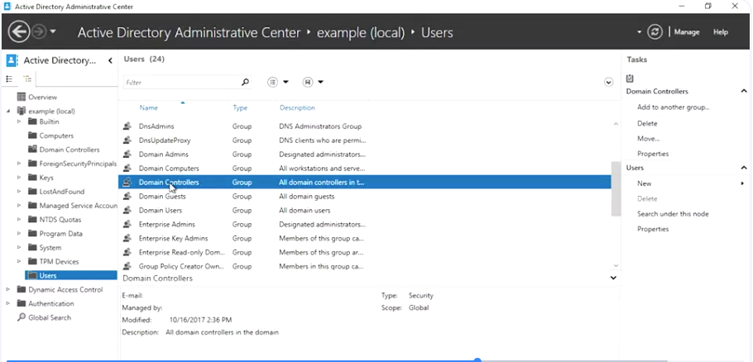Click the DnsAdmins group icon

click(x=127, y=126)
